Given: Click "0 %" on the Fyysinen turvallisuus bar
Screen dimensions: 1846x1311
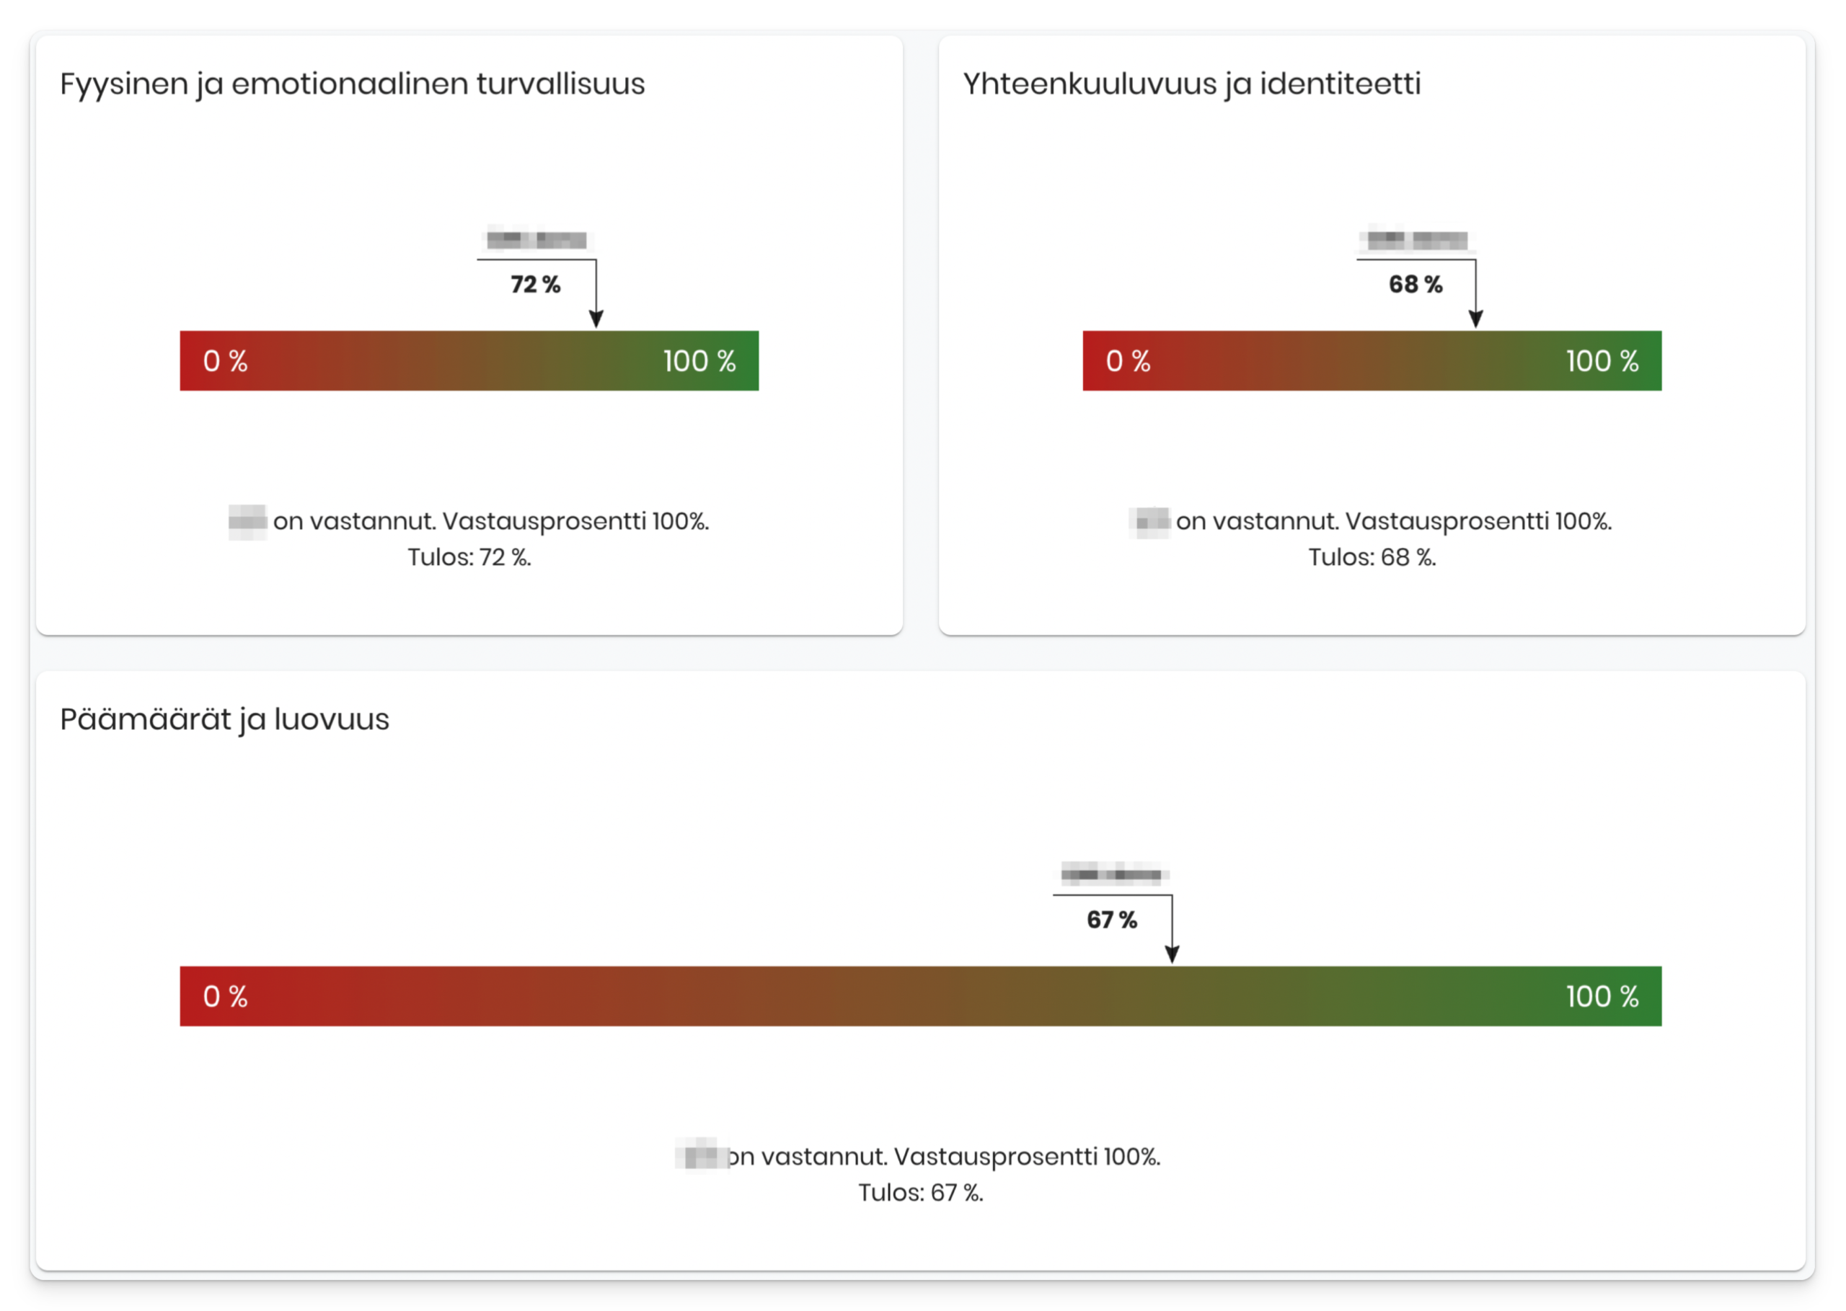Looking at the screenshot, I should (225, 361).
